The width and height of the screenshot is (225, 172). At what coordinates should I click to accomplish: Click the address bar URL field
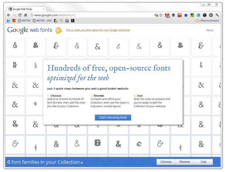(92, 15)
